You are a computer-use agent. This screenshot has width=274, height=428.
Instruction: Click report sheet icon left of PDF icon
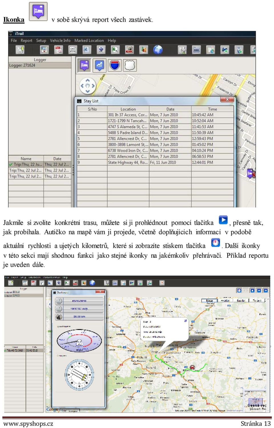pos(44,50)
